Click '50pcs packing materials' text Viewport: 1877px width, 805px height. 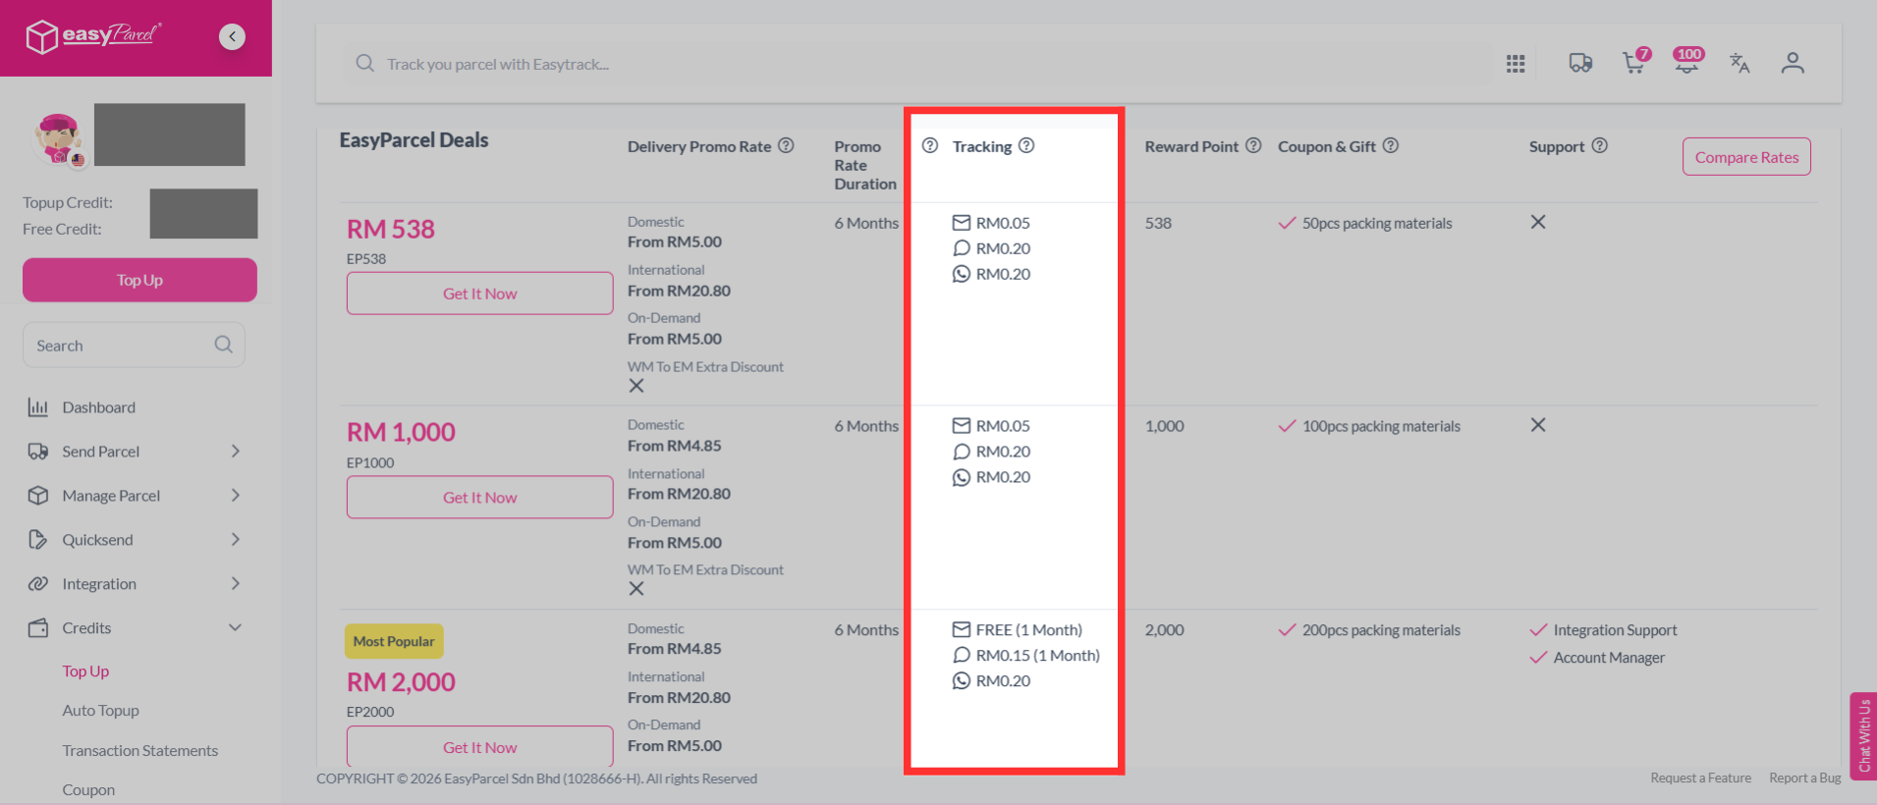pos(1377,224)
